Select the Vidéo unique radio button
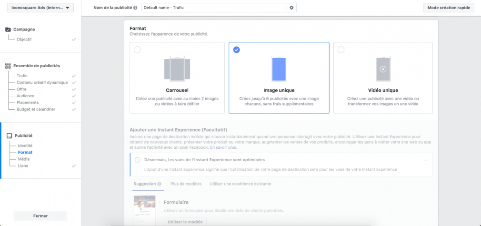This screenshot has width=481, height=226. tap(341, 50)
